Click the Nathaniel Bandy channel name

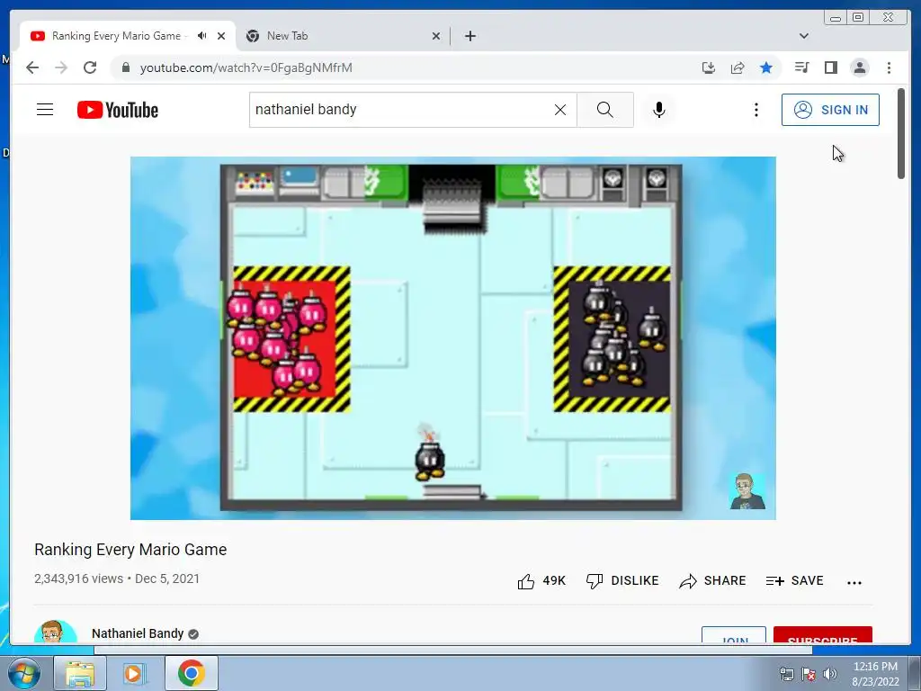click(138, 633)
